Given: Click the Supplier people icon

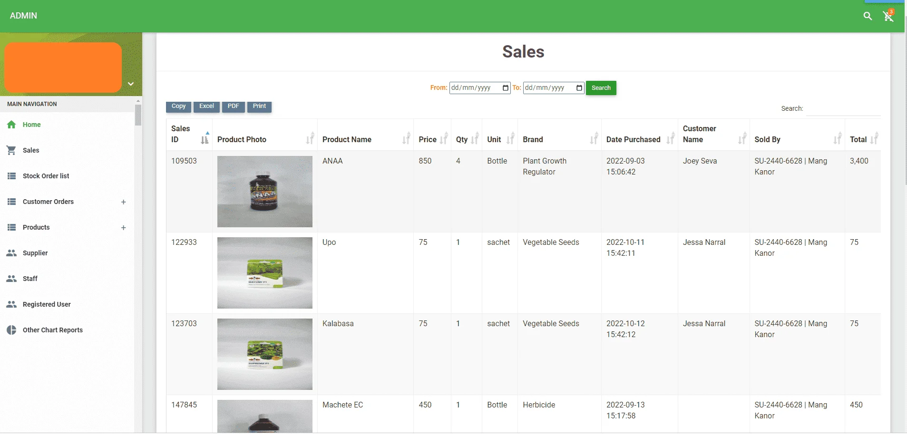Looking at the screenshot, I should click(11, 253).
